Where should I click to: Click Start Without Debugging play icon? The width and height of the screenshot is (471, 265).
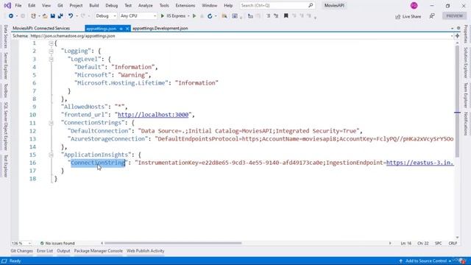[x=194, y=16]
